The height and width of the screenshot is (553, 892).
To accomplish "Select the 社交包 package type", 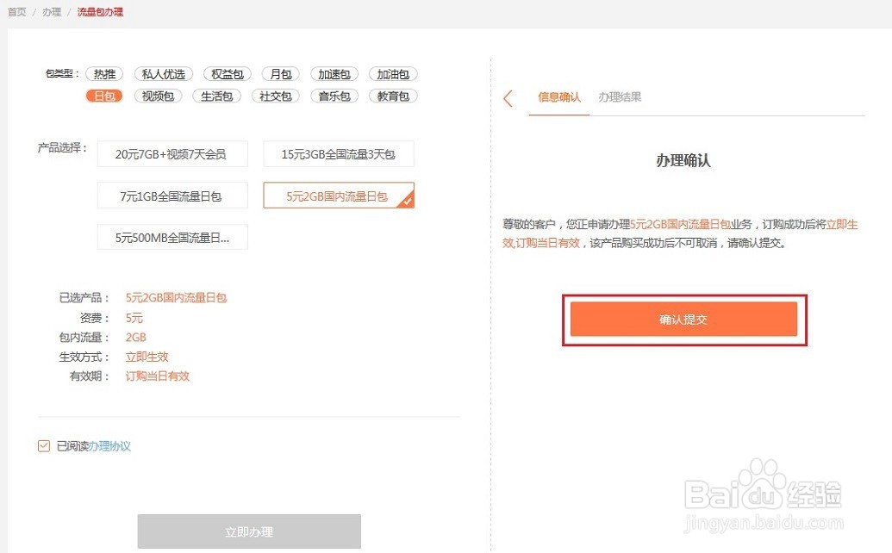I will coord(275,96).
